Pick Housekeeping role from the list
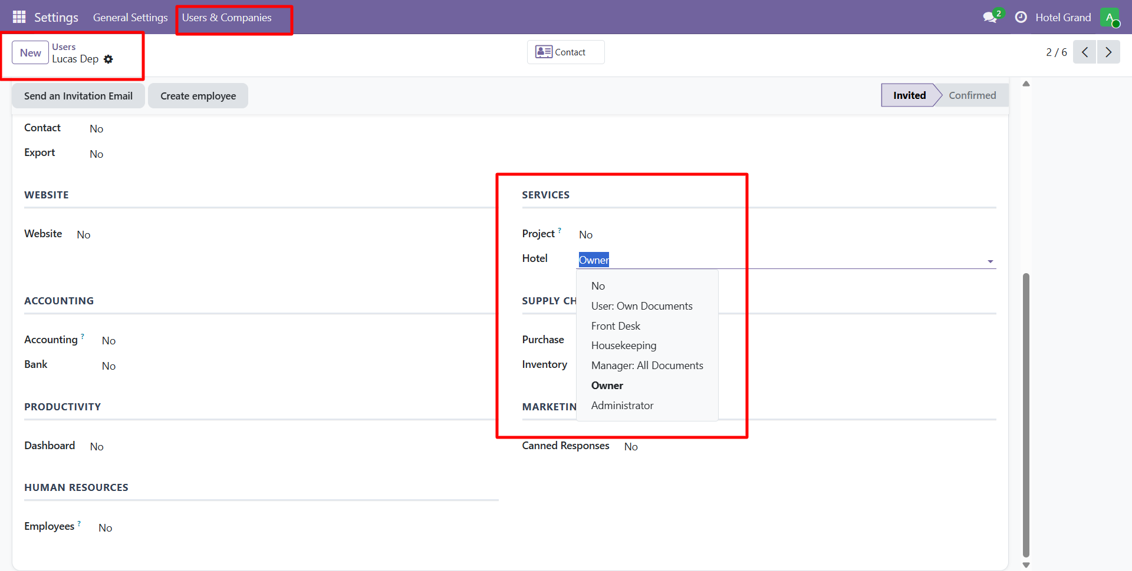 (623, 346)
